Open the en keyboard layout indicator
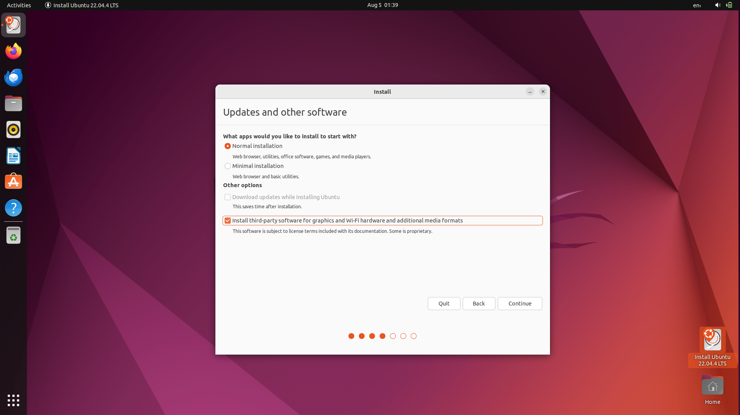Image resolution: width=740 pixels, height=415 pixels. pyautogui.click(x=697, y=5)
